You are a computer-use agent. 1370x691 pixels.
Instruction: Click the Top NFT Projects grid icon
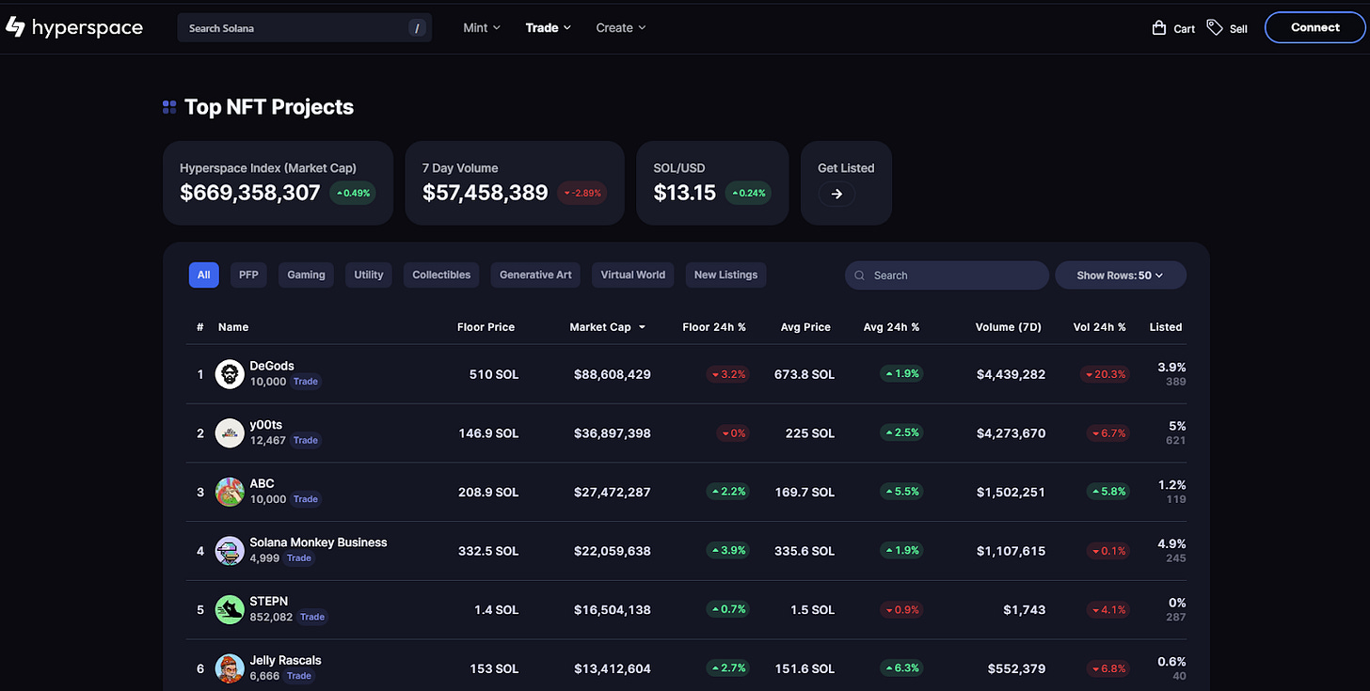tap(169, 107)
